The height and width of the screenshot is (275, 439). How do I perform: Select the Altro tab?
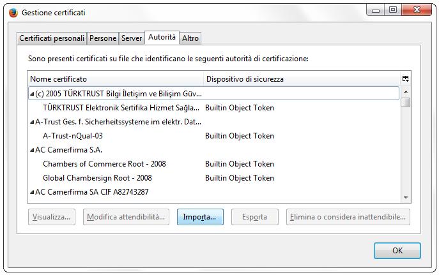(x=190, y=38)
